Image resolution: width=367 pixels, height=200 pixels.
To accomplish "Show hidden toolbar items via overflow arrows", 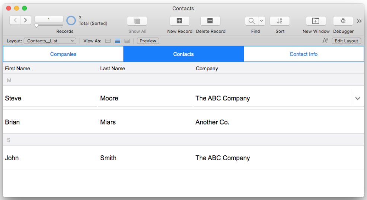I will [x=359, y=21].
